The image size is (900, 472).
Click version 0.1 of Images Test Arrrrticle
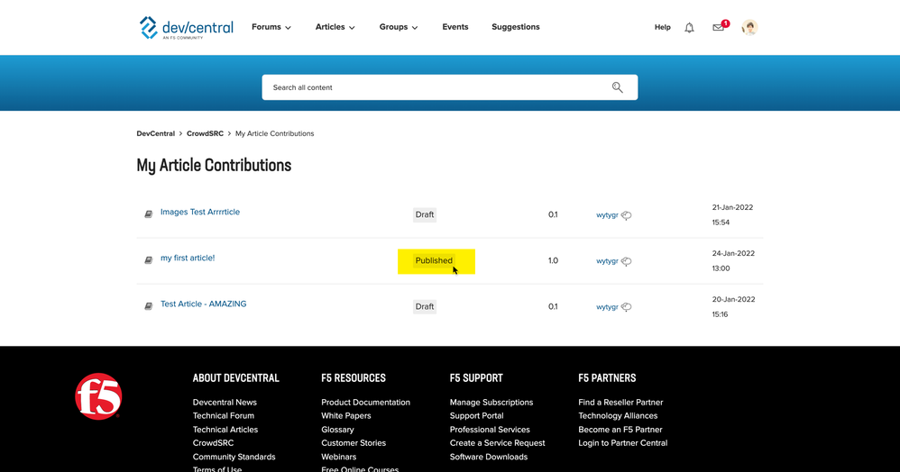tap(553, 214)
